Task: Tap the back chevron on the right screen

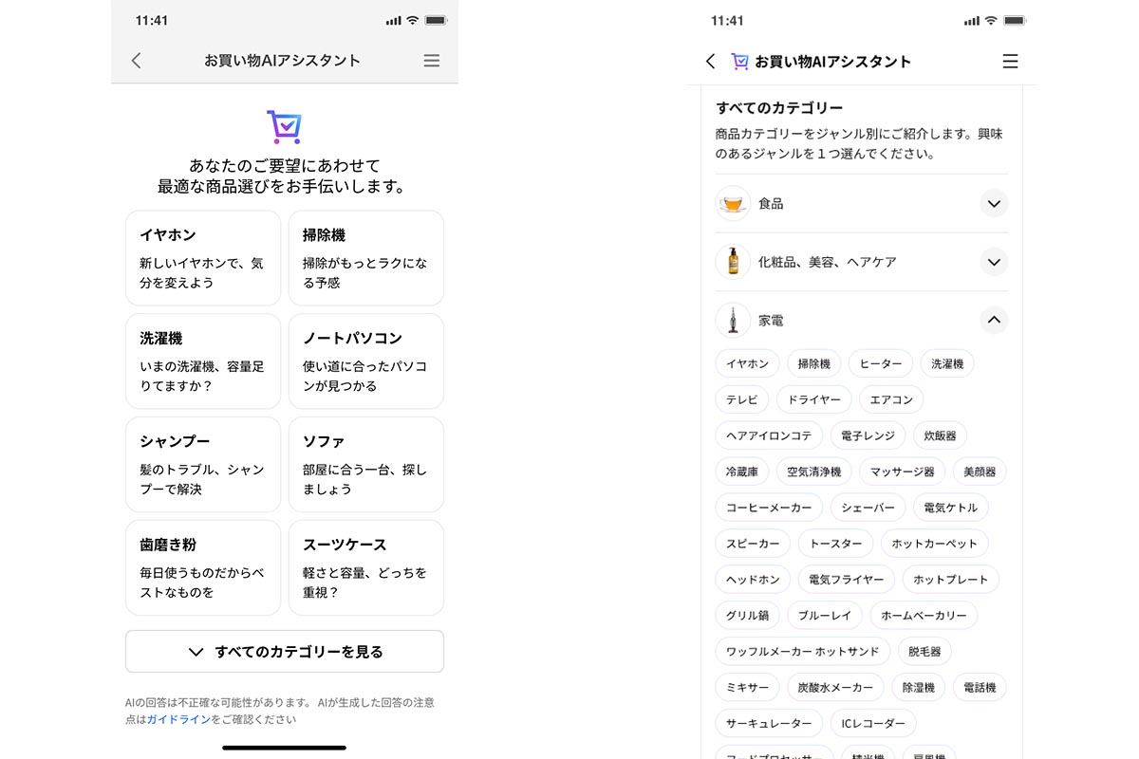Action: [710, 61]
